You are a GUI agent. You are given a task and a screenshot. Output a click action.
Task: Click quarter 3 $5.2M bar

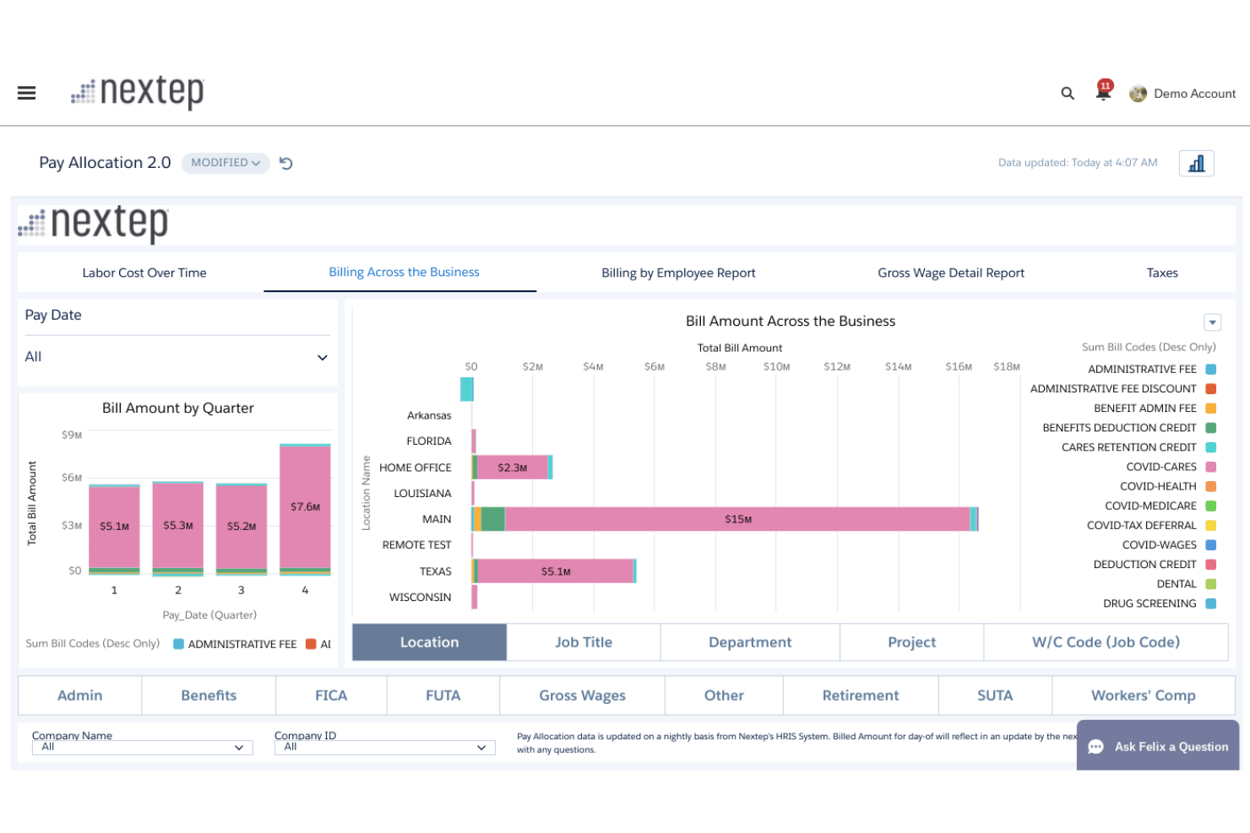click(x=242, y=529)
